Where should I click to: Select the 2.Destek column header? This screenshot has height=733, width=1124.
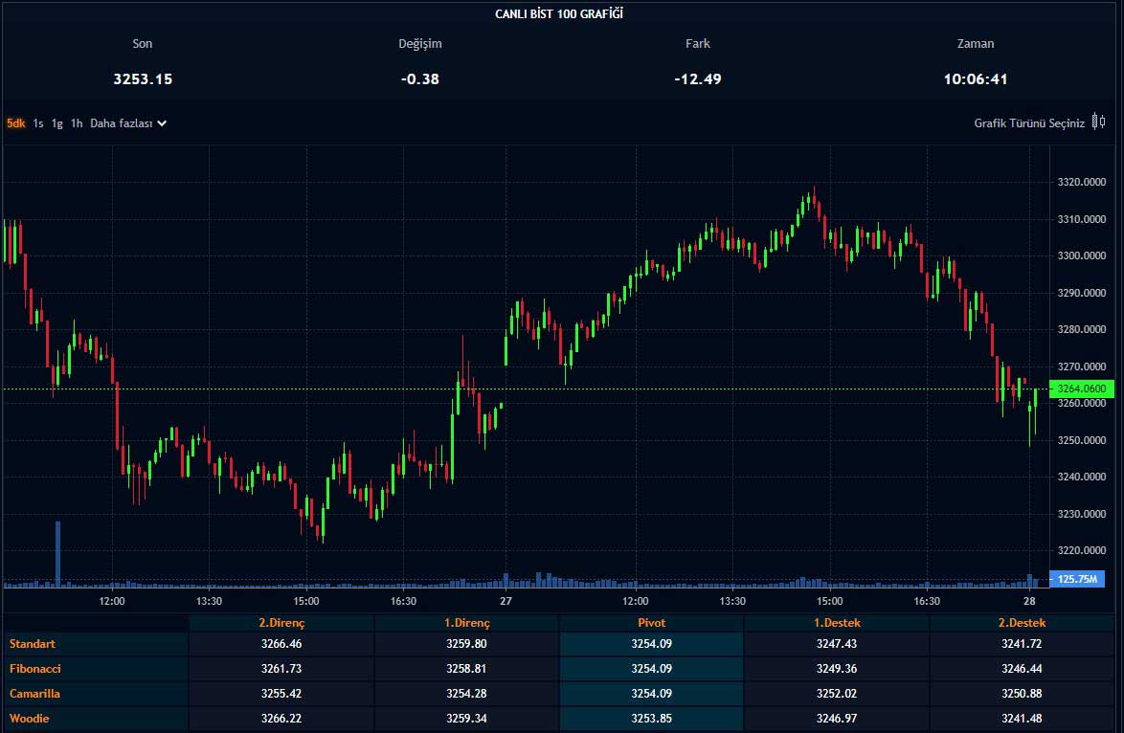[x=1022, y=623]
